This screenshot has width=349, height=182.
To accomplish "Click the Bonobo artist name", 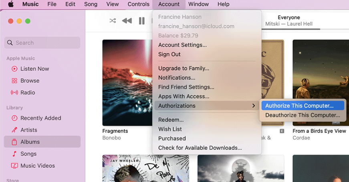I will point(111,138).
